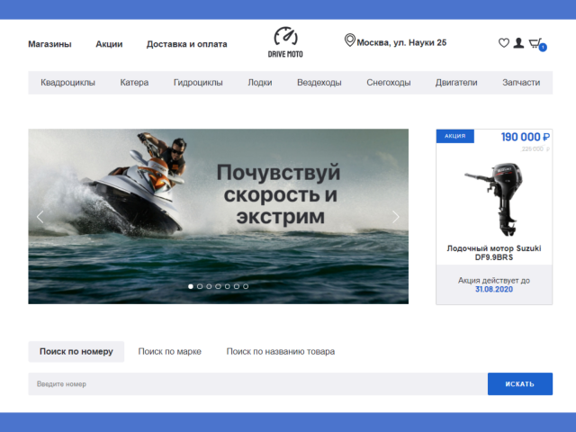The width and height of the screenshot is (576, 432).
Task: Open the Запчасти category
Action: [521, 82]
